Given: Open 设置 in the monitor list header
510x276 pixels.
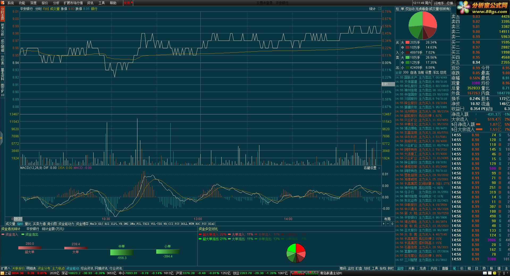Looking at the screenshot, I should [x=428, y=72].
